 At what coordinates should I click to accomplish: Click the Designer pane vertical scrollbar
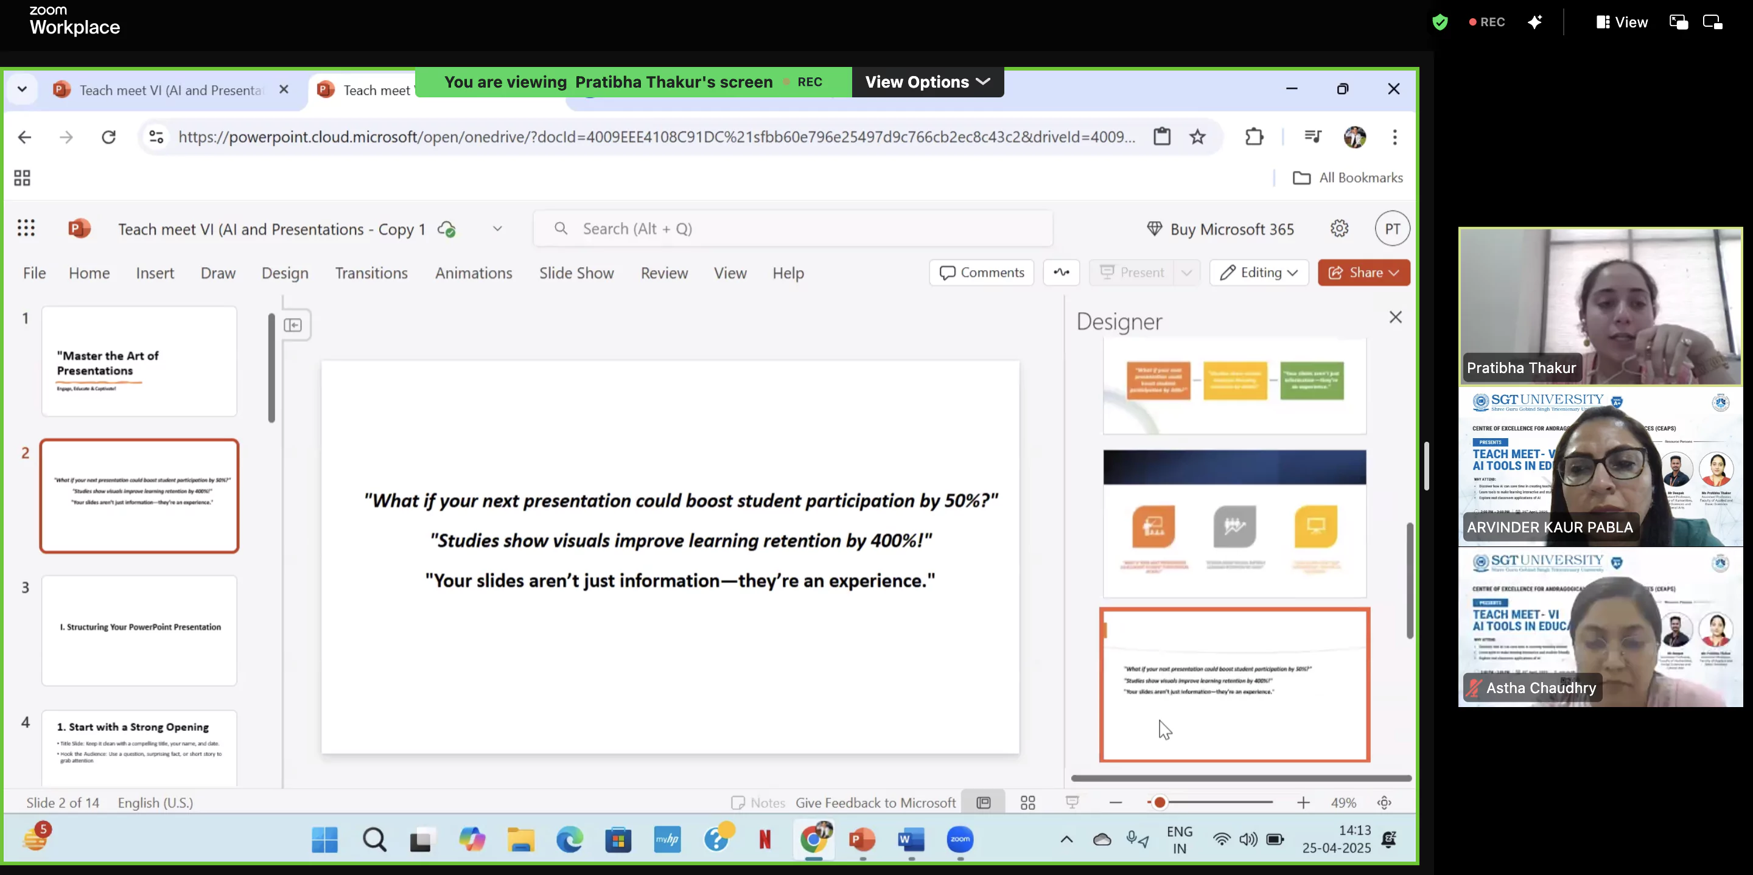click(x=1409, y=580)
